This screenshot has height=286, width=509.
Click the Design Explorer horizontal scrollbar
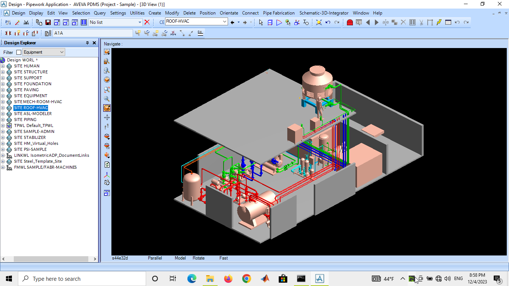tap(51, 259)
